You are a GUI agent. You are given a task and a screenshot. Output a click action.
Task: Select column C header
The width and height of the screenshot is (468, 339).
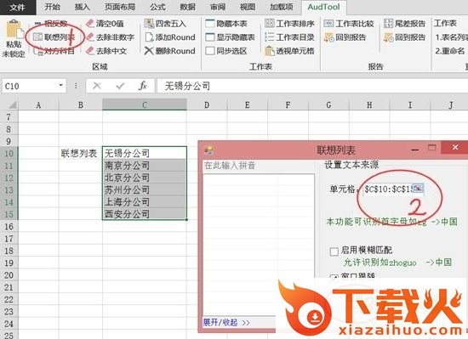tap(145, 105)
